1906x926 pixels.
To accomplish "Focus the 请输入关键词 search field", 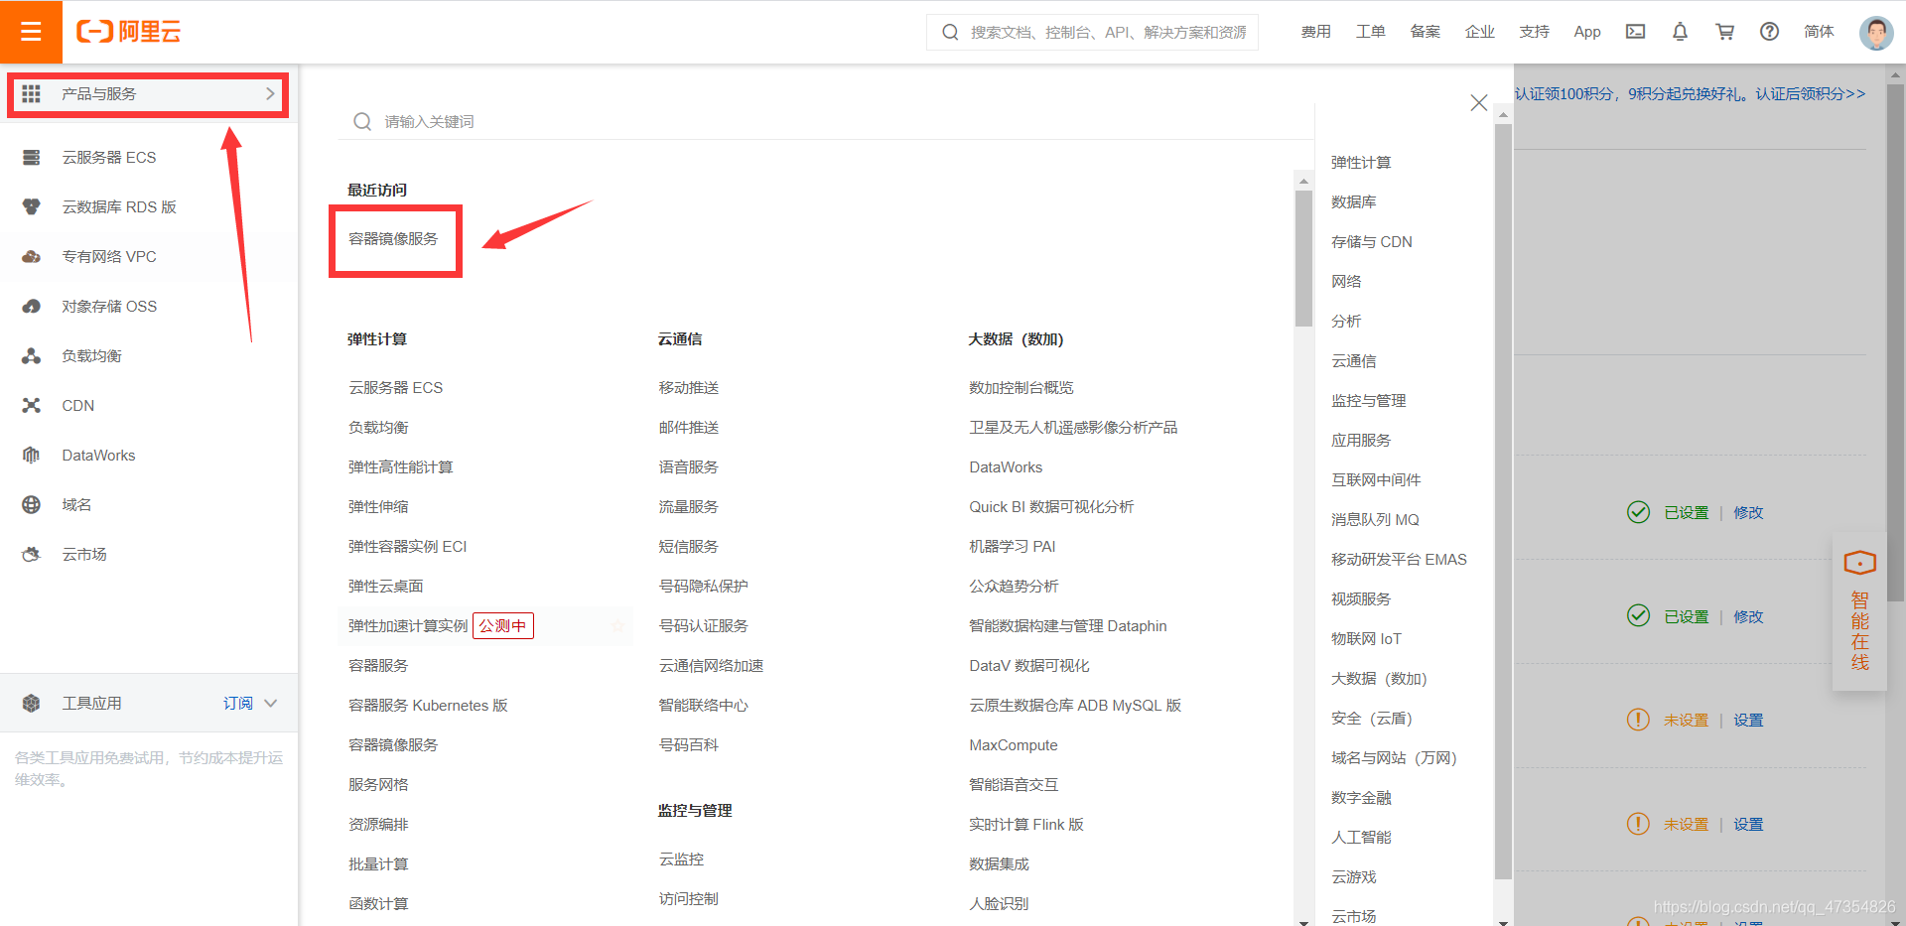I will point(826,121).
